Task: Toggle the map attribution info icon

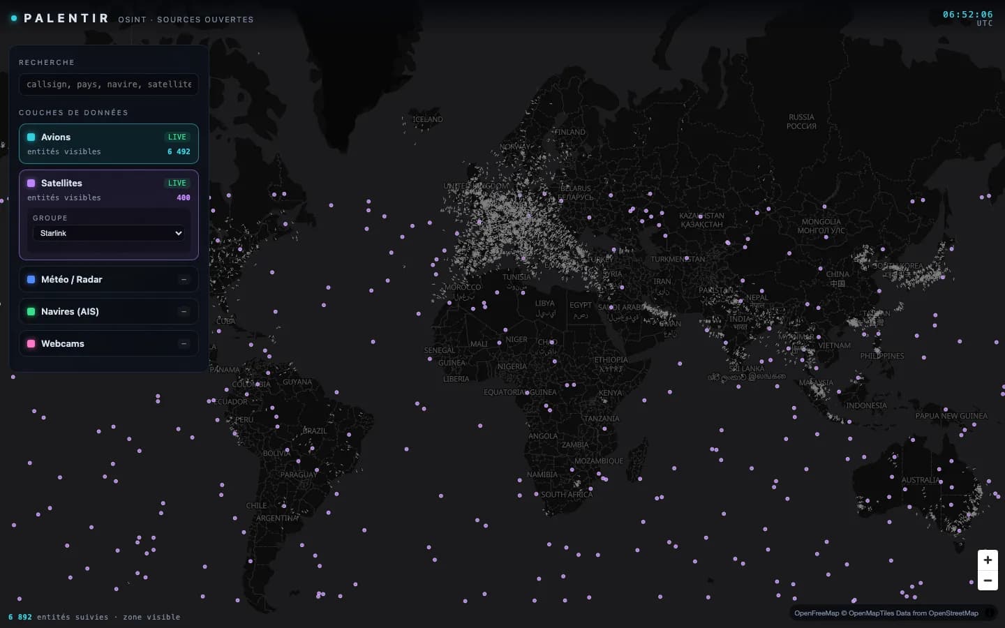Action: (990, 613)
